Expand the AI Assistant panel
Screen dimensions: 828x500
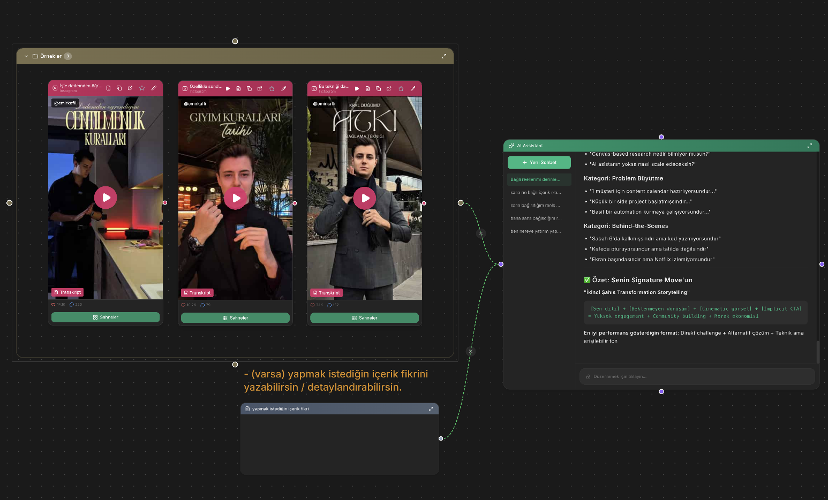pyautogui.click(x=809, y=146)
